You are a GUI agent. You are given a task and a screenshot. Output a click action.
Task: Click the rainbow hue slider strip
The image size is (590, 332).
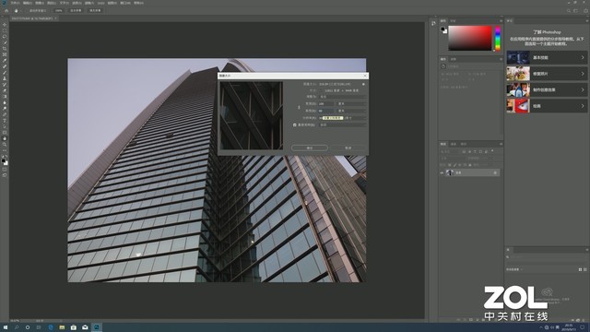coord(498,38)
